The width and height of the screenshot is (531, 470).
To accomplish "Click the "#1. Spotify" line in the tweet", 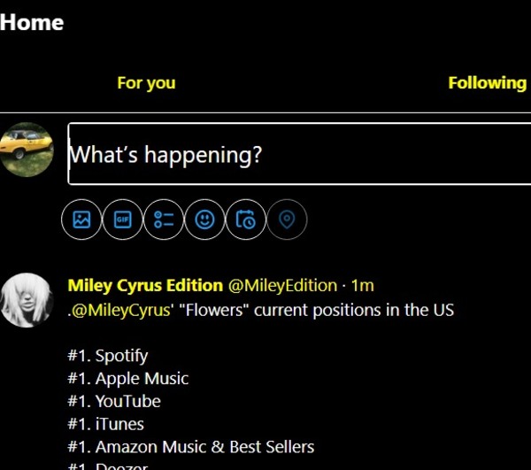I will pos(108,356).
